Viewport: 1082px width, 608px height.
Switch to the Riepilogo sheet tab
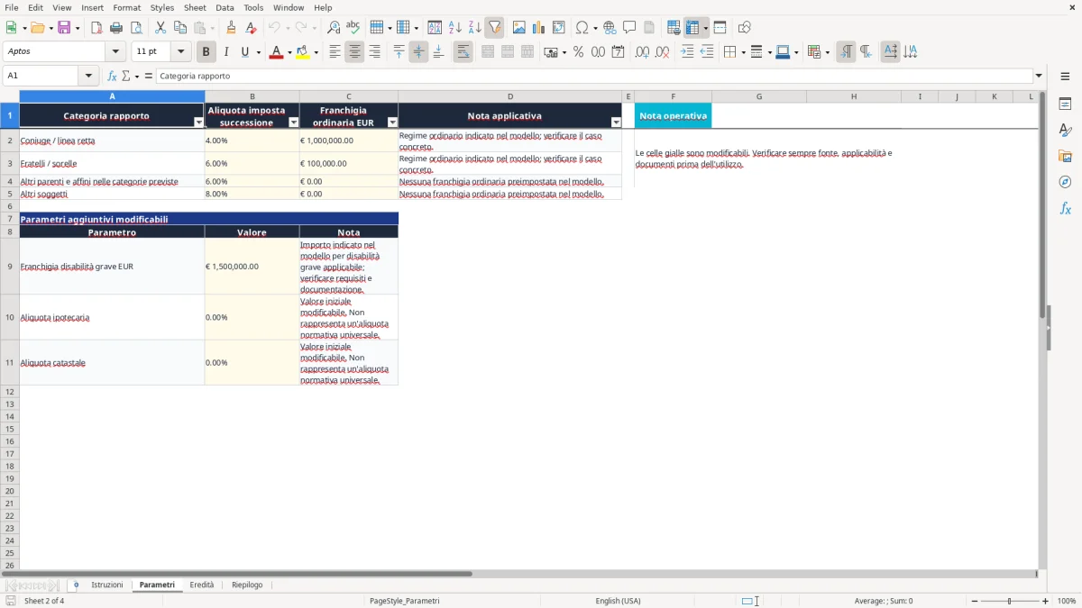pyautogui.click(x=247, y=585)
